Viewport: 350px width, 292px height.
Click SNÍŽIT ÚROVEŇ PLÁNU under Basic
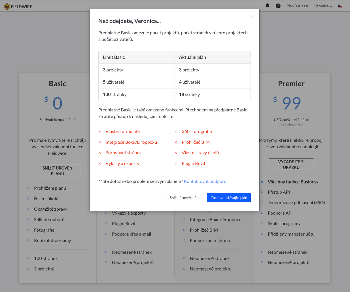58,171
